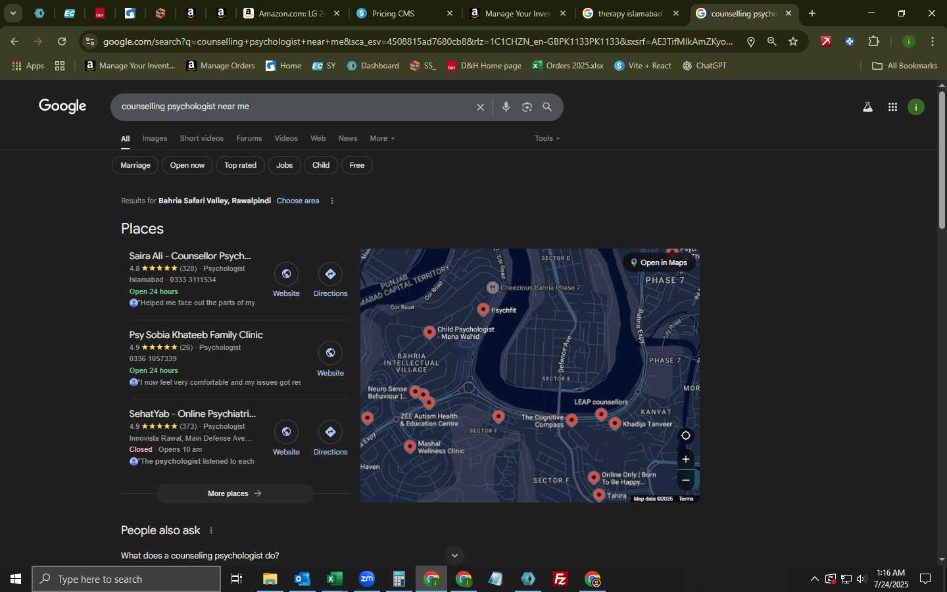This screenshot has height=592, width=947.
Task: Get Directions to Saira Ali counsellor
Action: 330,274
